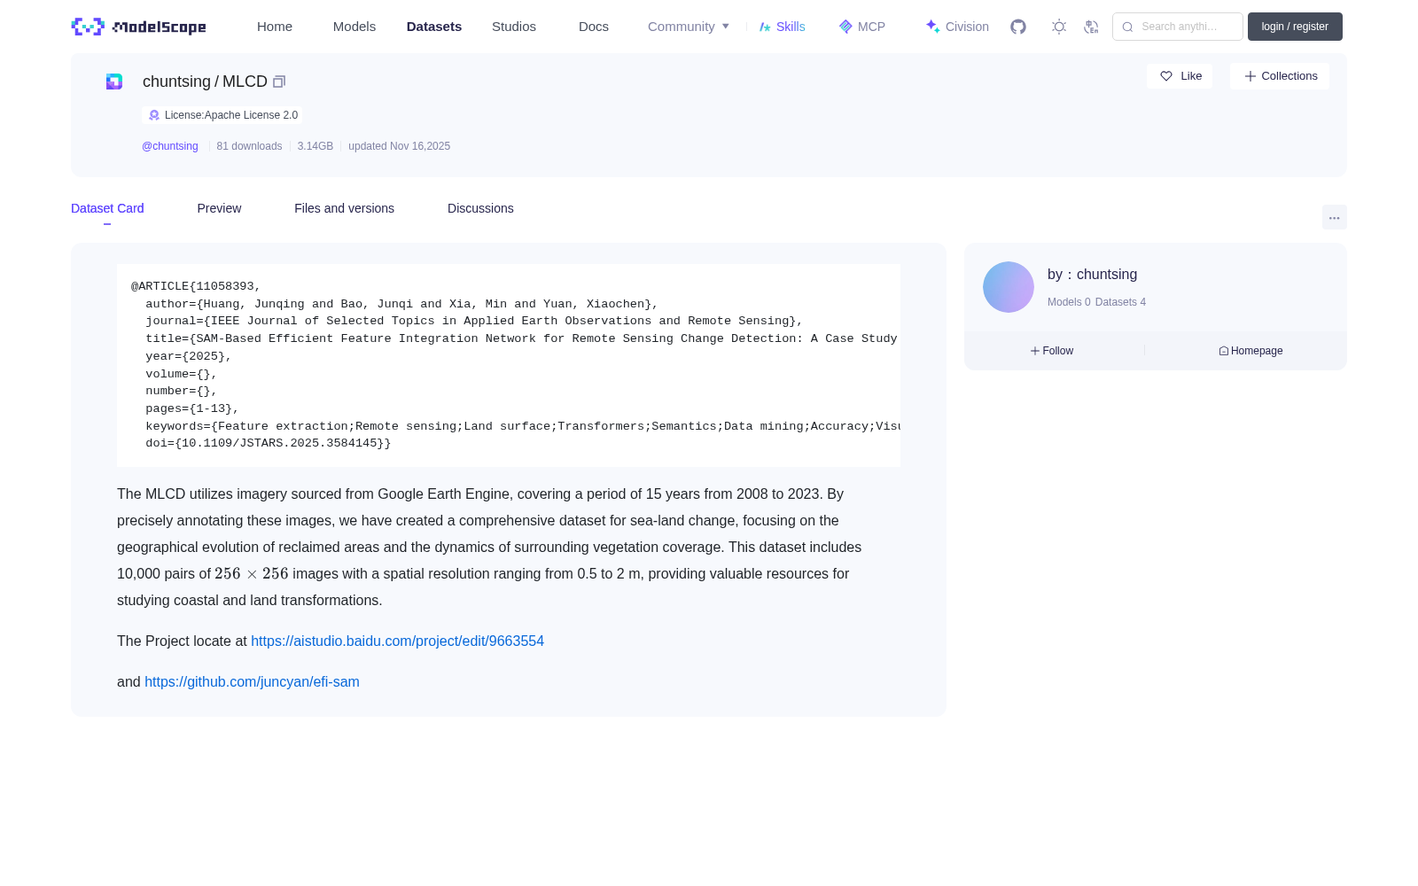Open the aistudio.baidu.com project link
Image resolution: width=1418 pixels, height=886 pixels.
(x=397, y=641)
